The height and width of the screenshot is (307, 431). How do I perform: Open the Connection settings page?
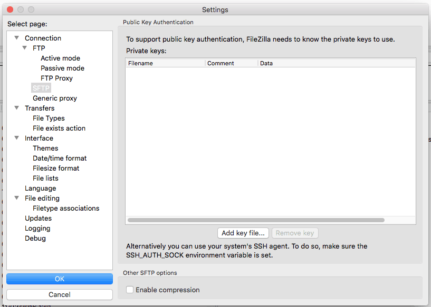[x=43, y=38]
